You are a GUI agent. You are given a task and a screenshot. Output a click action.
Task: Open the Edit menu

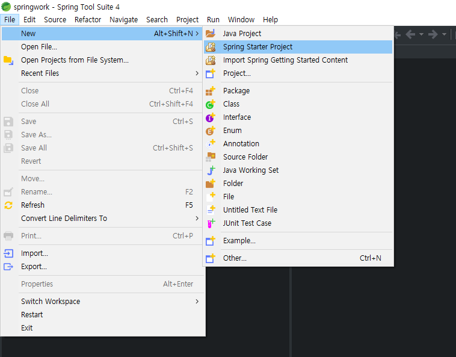(x=29, y=19)
